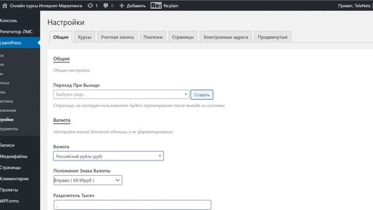Click the Положение Знака Валюты label
Screen dimensions: 373x210
[82, 171]
